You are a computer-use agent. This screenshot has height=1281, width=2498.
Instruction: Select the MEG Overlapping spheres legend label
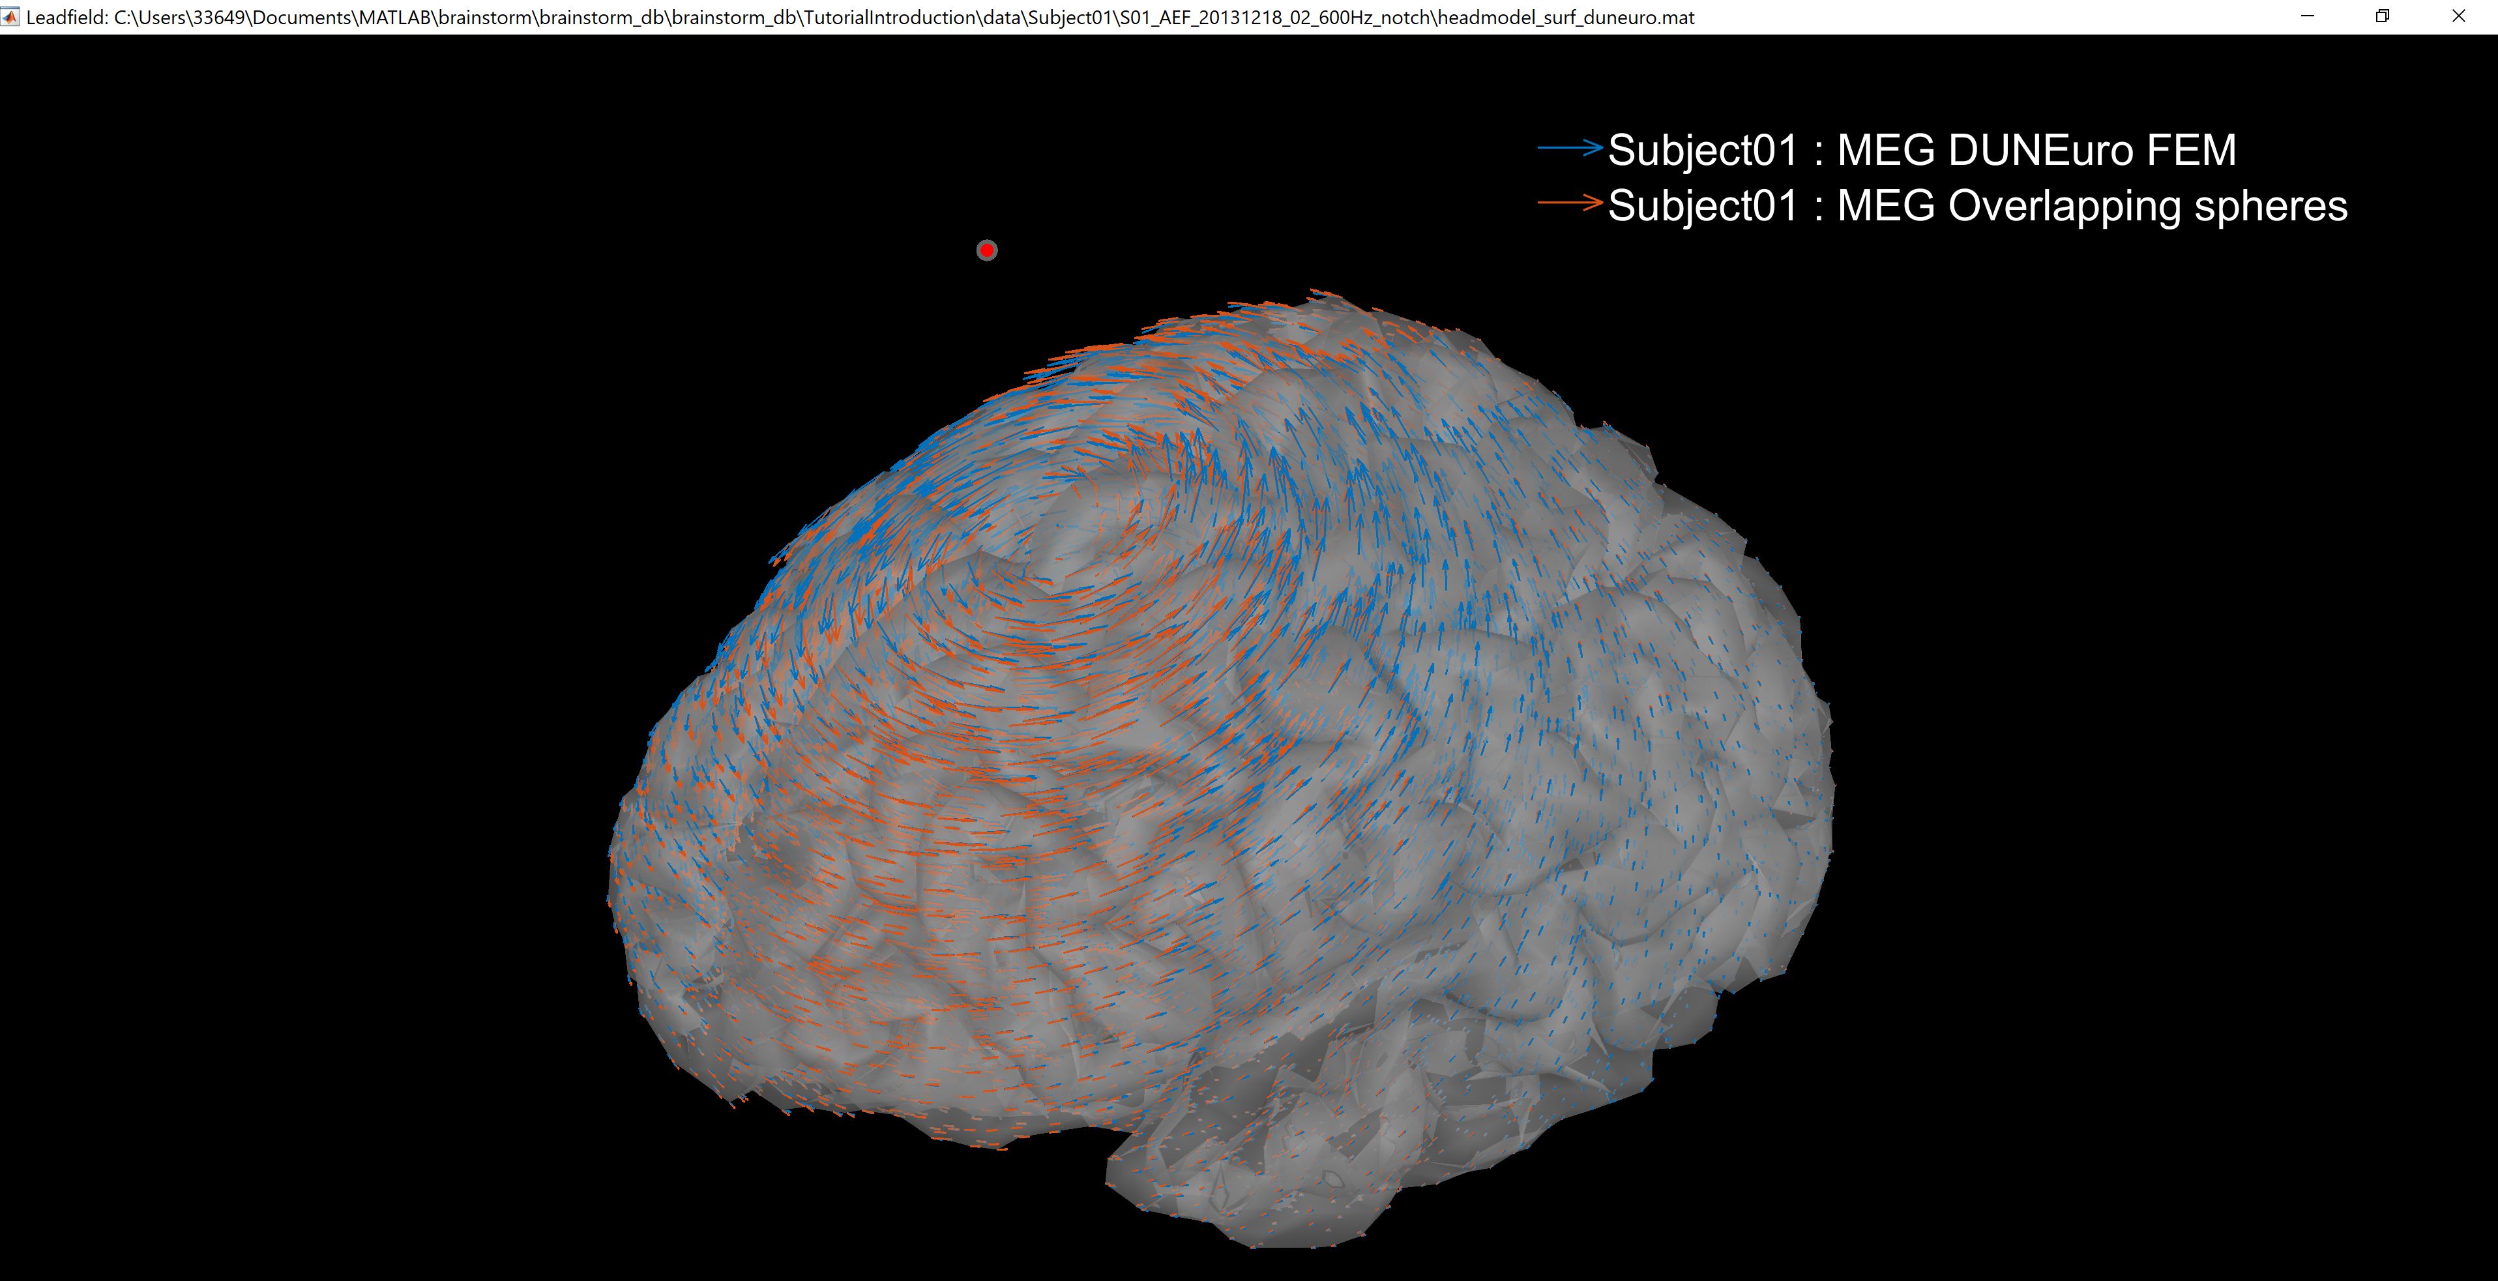[1978, 205]
